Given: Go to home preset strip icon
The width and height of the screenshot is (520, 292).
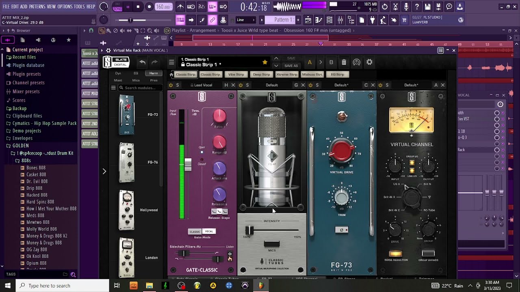Looking at the screenshot, I should pyautogui.click(x=171, y=75).
